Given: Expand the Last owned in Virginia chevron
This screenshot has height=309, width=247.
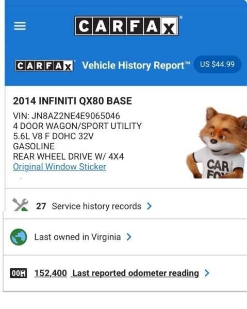Looking at the screenshot, I should tap(129, 237).
